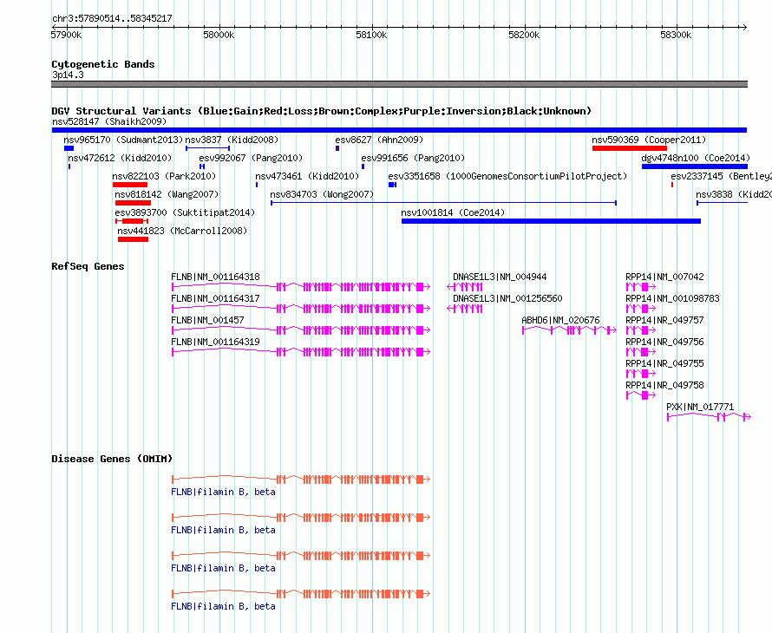Click the 58300k ruler tick label
The height and width of the screenshot is (633, 772).
point(676,35)
